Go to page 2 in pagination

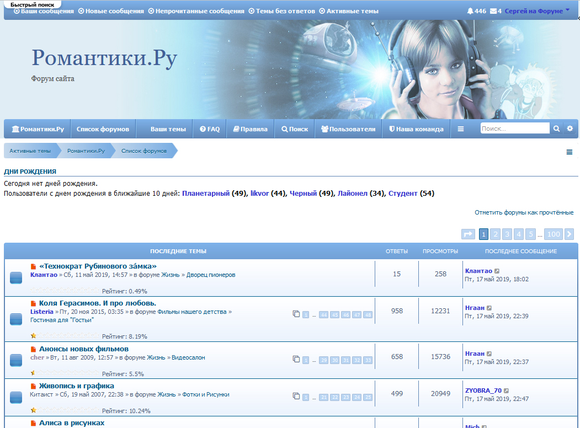[x=496, y=234]
